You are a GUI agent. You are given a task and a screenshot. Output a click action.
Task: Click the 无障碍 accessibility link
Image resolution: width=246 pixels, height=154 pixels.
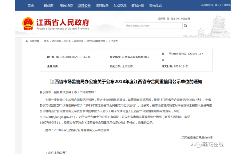click(161, 19)
